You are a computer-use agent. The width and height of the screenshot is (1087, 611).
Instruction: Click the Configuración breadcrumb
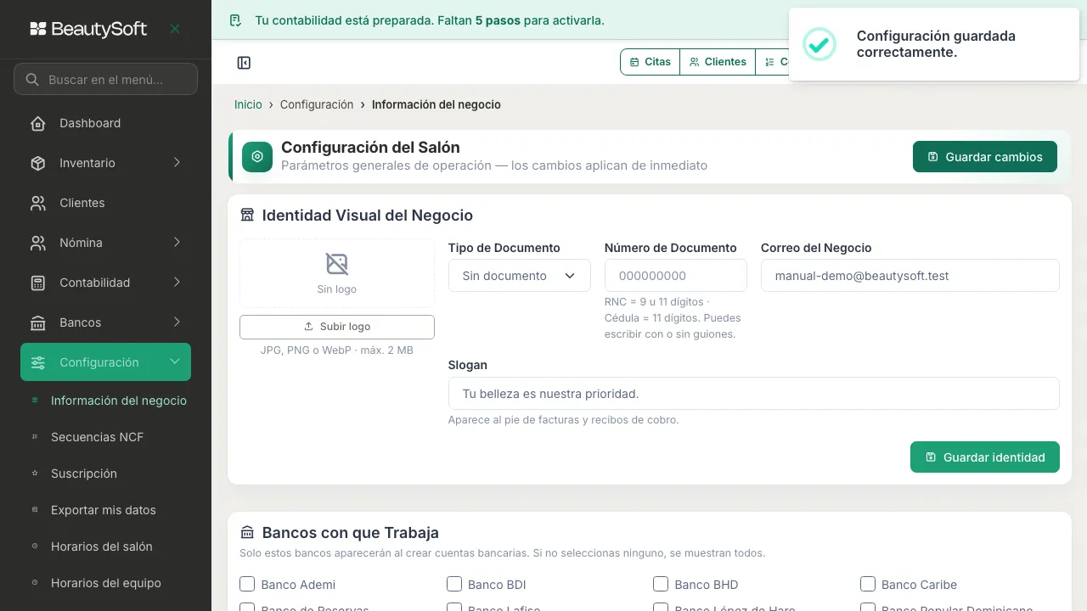coord(317,104)
